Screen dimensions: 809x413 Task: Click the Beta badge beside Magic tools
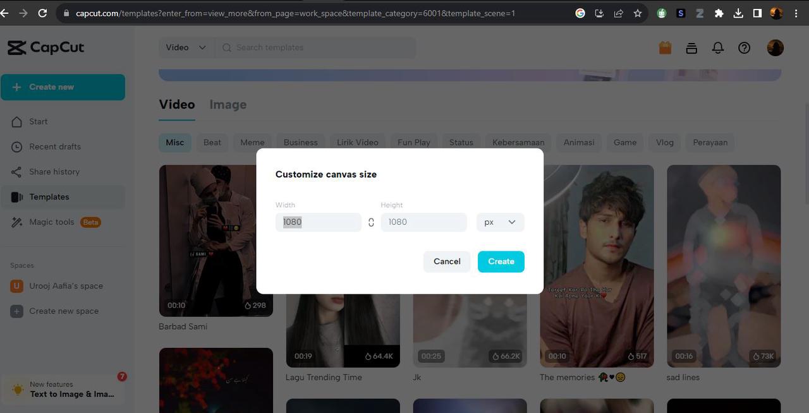[90, 222]
